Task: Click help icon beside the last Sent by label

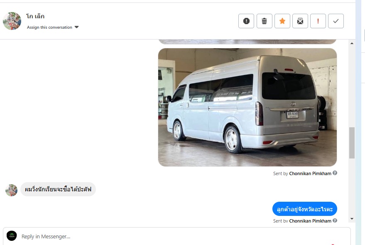Action: pyautogui.click(x=335, y=220)
